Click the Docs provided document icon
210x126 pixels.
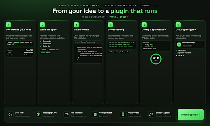123,115
